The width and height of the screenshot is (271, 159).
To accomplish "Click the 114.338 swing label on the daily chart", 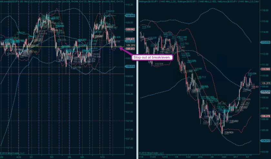I will (146, 27).
